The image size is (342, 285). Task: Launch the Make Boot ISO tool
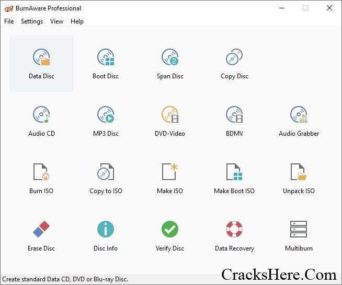click(234, 179)
